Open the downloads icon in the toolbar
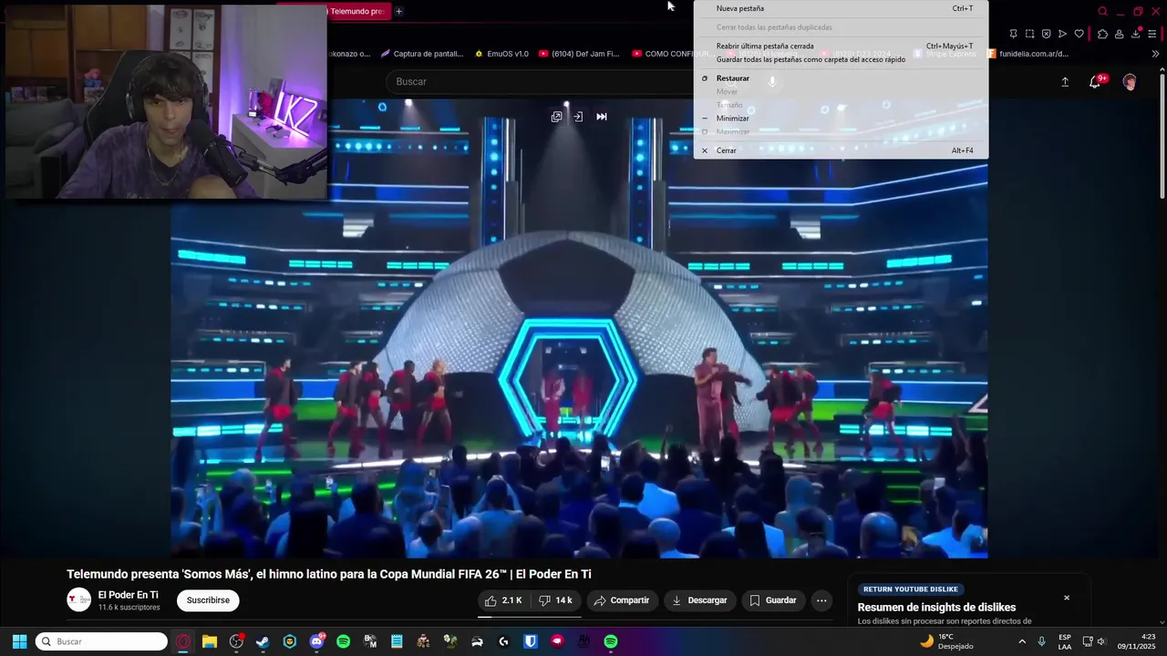 point(1136,34)
